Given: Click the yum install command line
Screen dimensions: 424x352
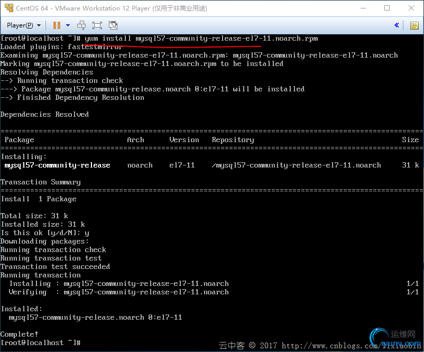Looking at the screenshot, I should pos(159,39).
